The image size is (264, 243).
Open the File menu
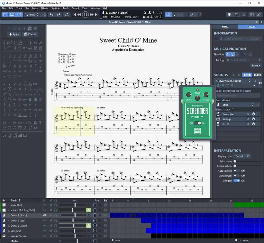point(4,8)
